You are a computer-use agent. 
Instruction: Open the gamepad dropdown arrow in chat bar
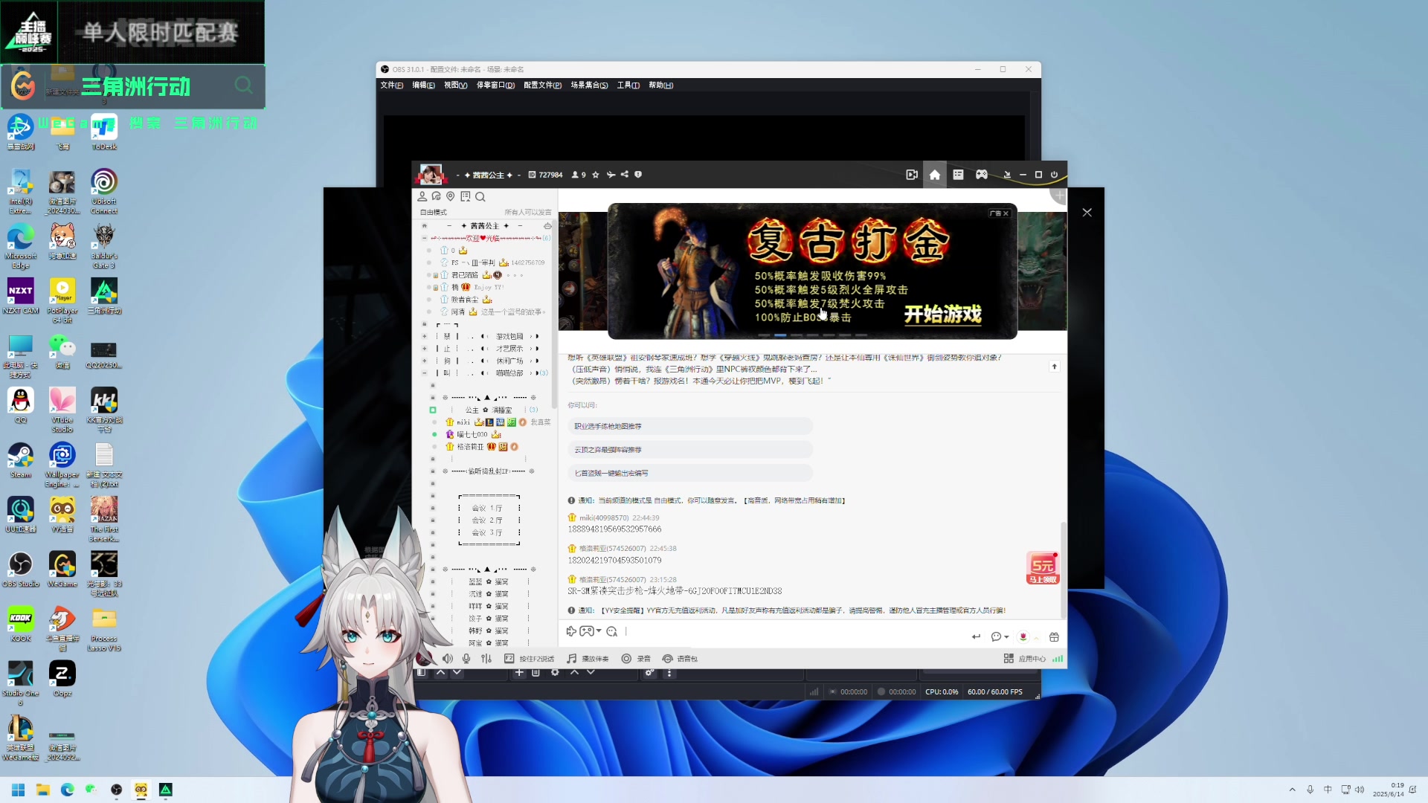tap(599, 631)
